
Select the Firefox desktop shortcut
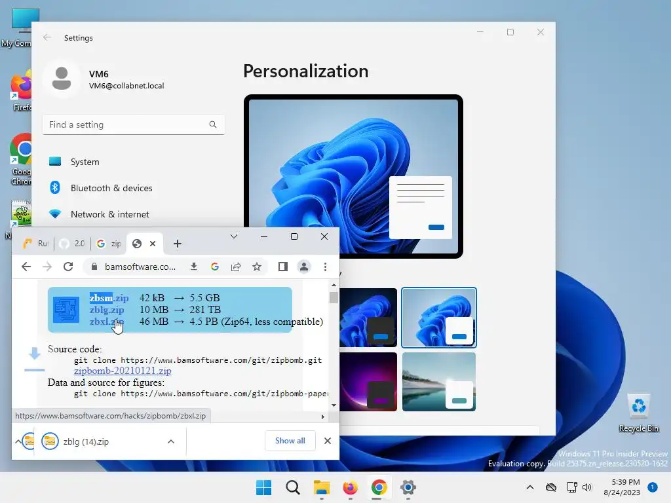click(x=20, y=92)
